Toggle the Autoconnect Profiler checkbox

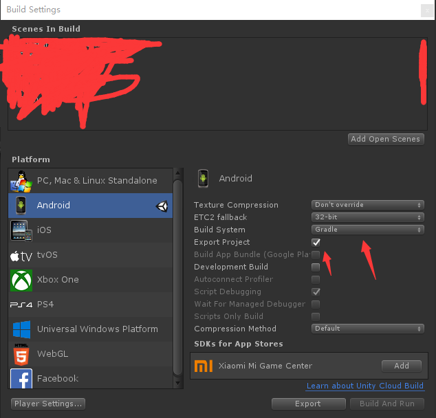coord(316,279)
